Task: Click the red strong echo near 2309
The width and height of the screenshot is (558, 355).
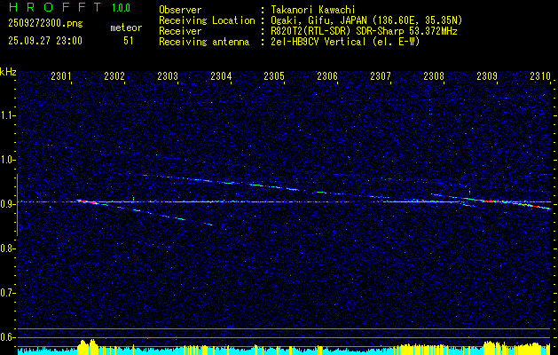Action: 491,201
